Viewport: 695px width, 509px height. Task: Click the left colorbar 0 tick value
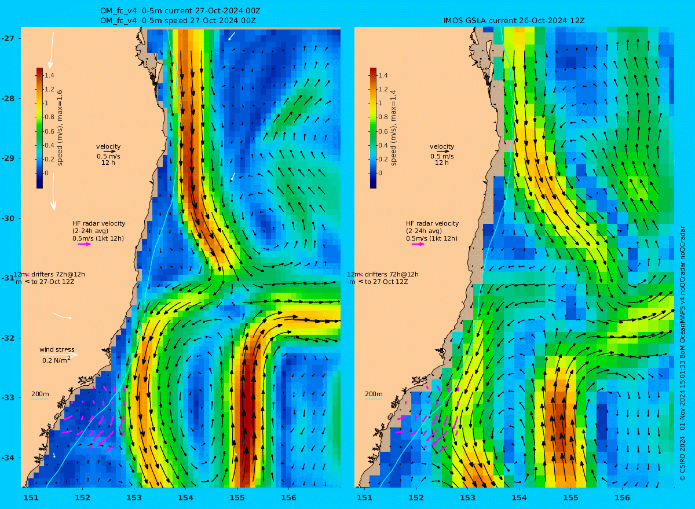pos(47,173)
